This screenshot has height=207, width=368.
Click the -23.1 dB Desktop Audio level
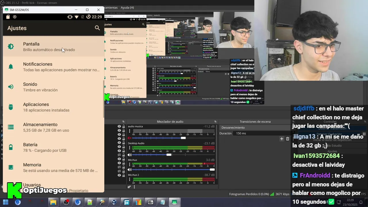pos(209,143)
